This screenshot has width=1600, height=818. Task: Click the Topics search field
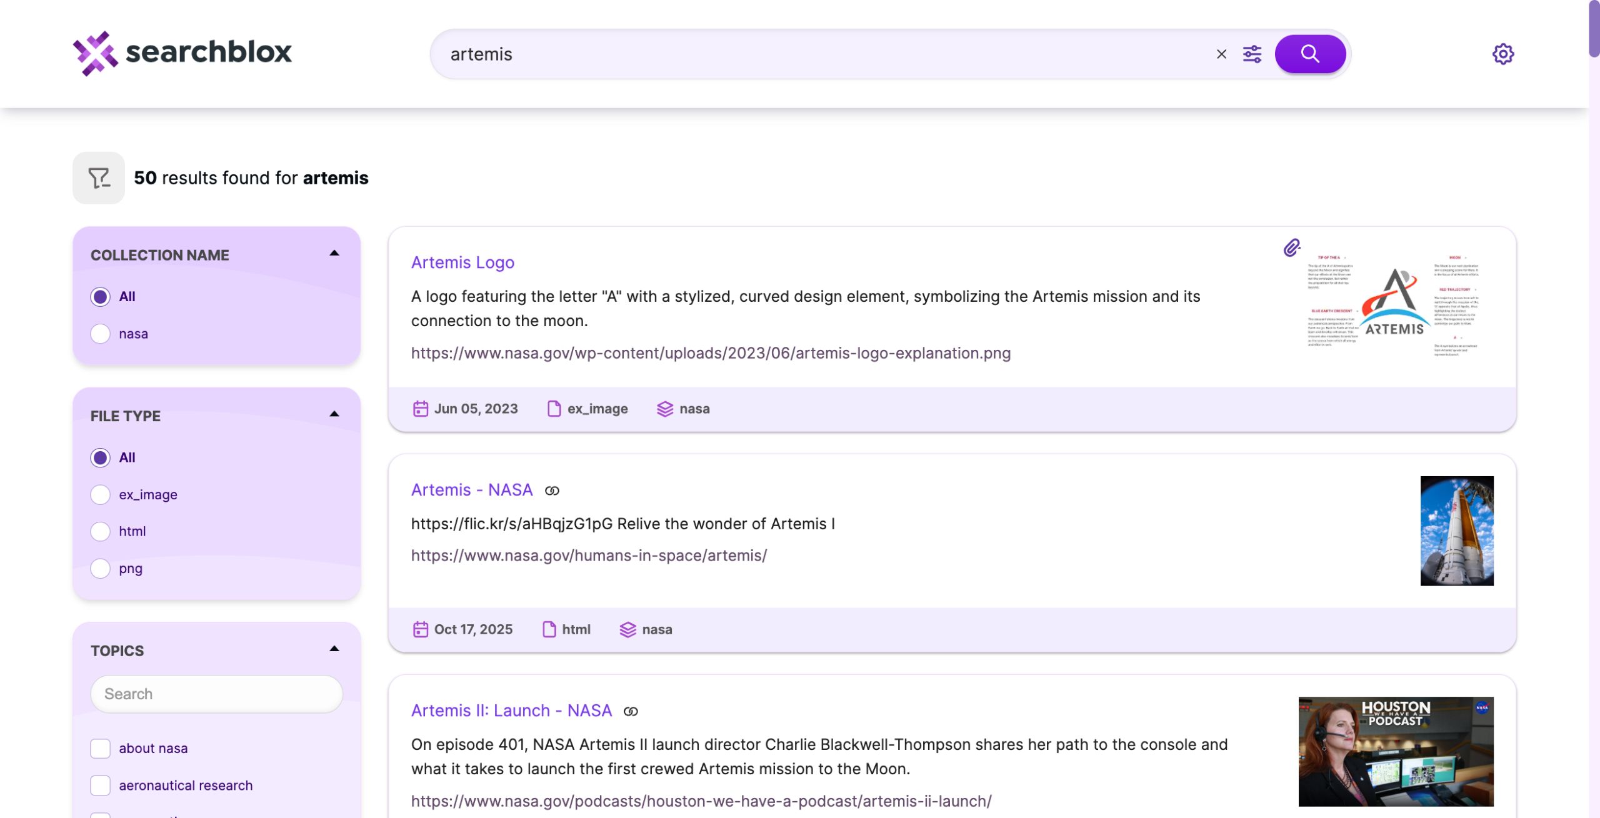[216, 694]
